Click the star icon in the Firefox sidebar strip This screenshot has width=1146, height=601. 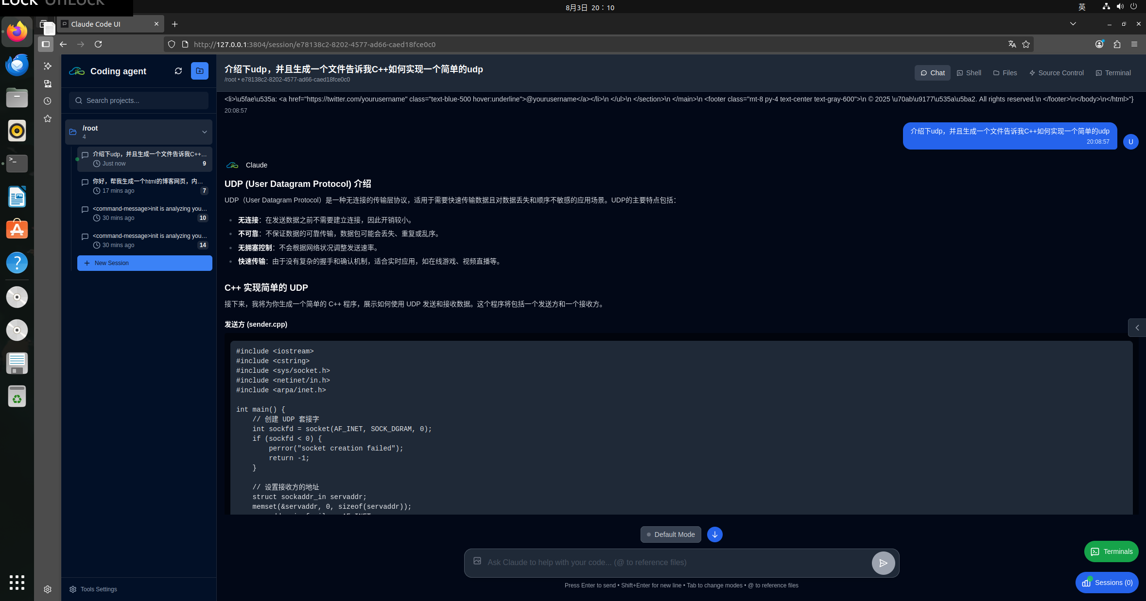pyautogui.click(x=48, y=119)
